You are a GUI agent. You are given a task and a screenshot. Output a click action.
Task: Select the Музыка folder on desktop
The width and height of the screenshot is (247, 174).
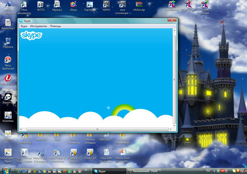(57, 5)
